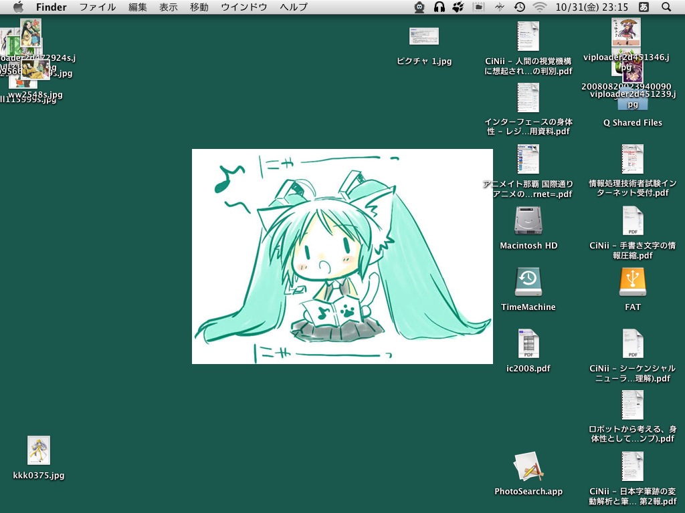Click the paw print menu bar icon
The image size is (685, 513).
pos(458,7)
